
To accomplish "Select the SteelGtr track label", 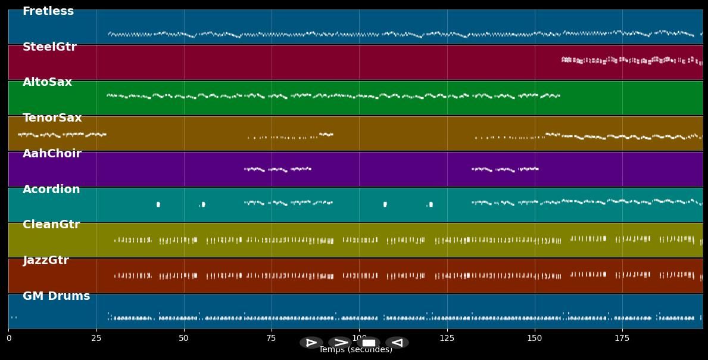I will [x=49, y=47].
